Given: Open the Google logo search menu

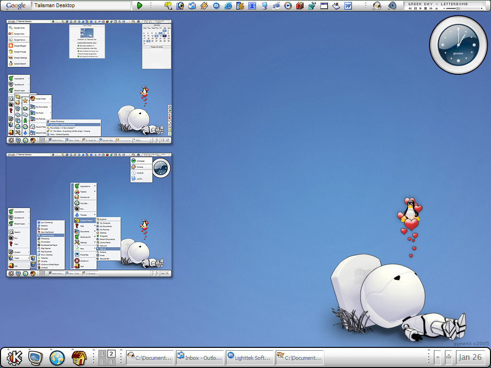Looking at the screenshot, I should tap(16, 6).
